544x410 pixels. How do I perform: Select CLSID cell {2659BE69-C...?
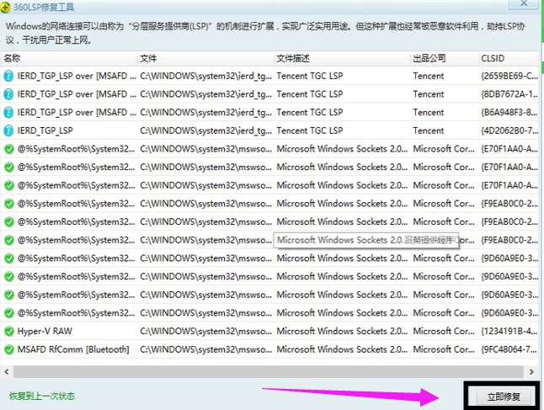[509, 76]
